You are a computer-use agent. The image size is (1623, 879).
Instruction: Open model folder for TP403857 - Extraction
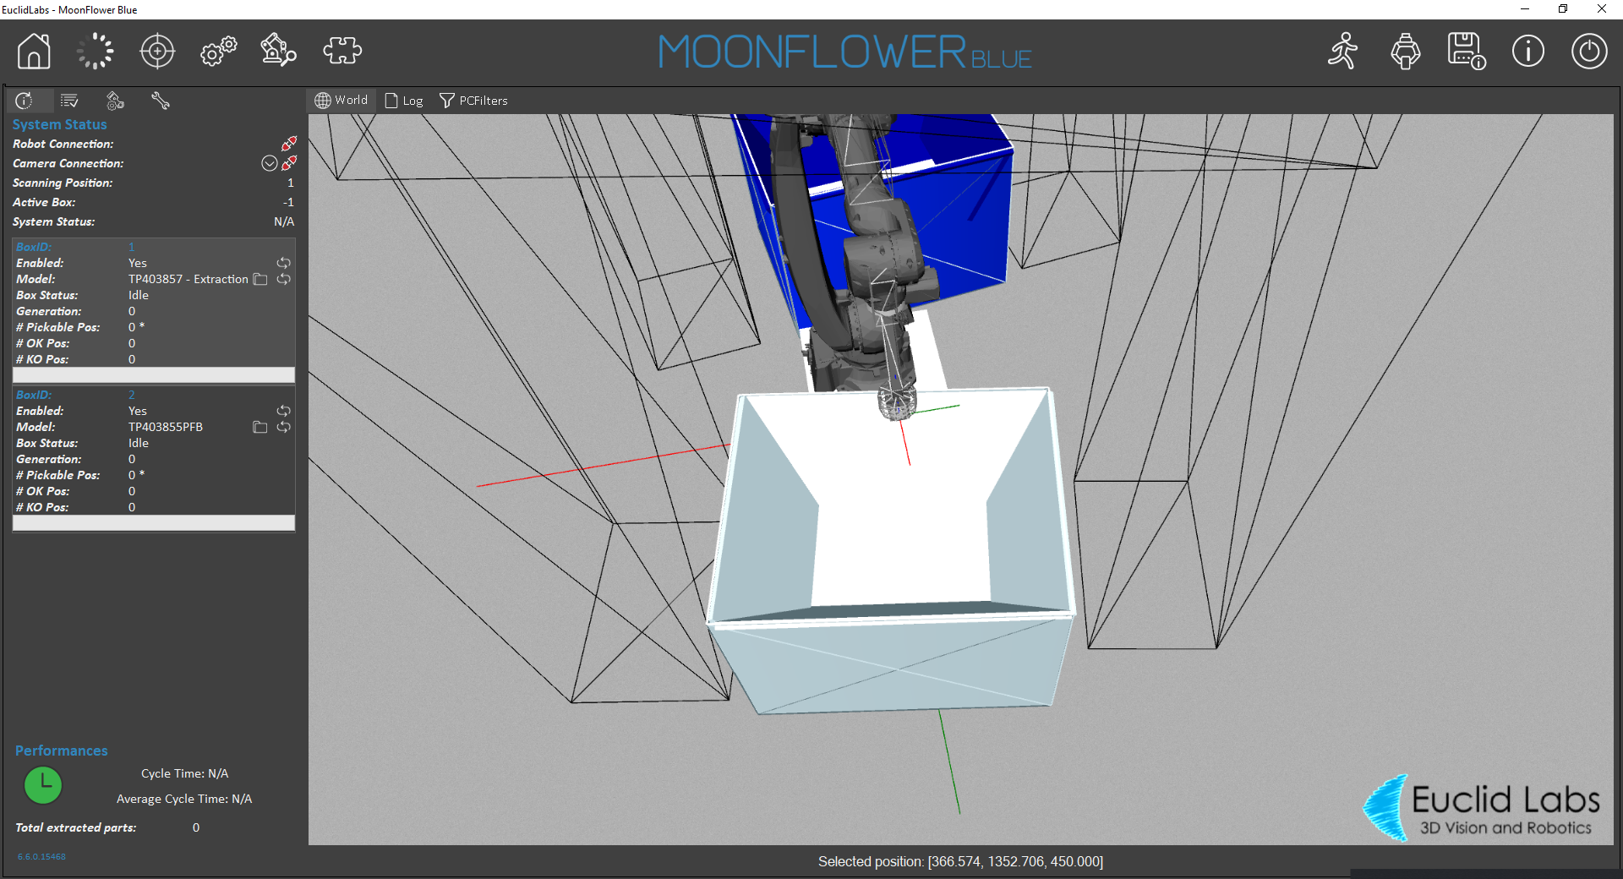click(x=260, y=279)
